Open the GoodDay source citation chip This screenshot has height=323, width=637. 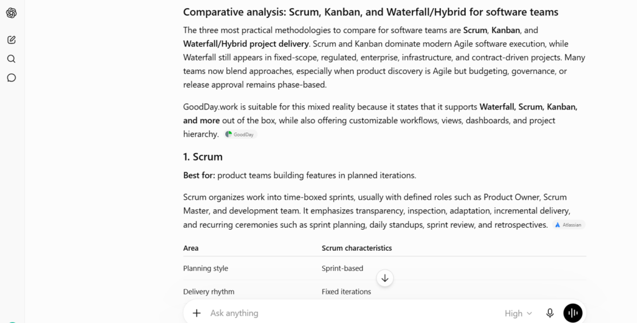[240, 134]
